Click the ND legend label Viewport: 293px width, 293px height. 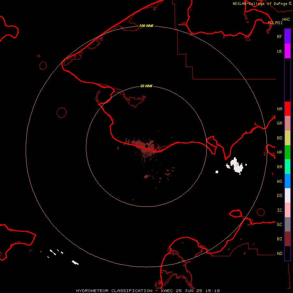click(x=279, y=253)
